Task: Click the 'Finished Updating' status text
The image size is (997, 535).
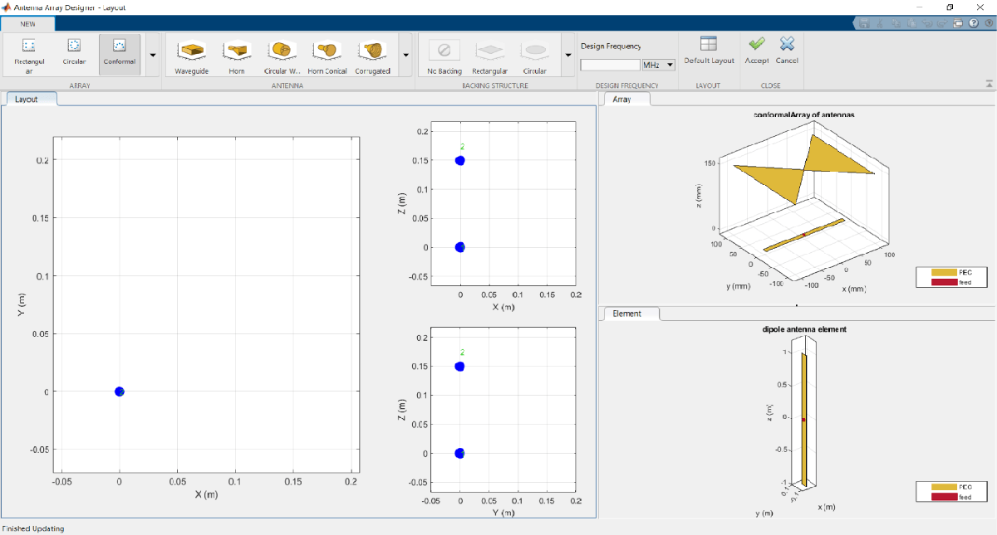Action: pos(33,528)
